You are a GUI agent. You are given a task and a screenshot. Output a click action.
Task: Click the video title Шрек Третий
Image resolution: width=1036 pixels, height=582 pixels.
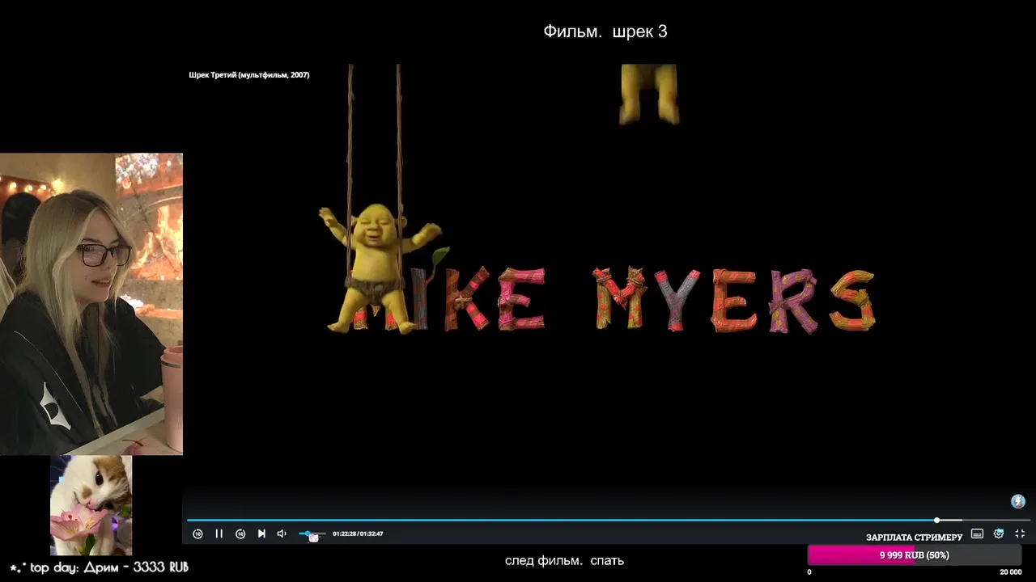pos(249,75)
